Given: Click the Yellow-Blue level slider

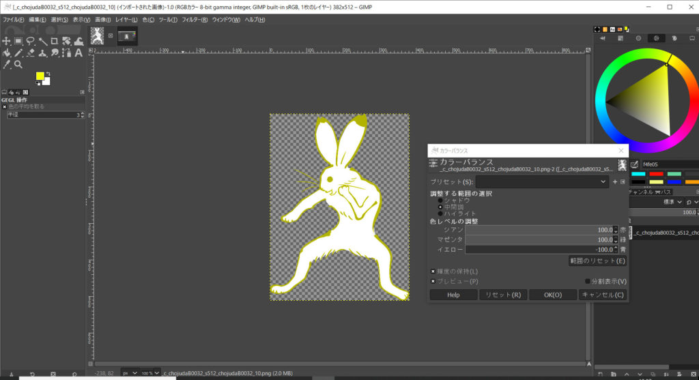Looking at the screenshot, I should click(x=539, y=250).
